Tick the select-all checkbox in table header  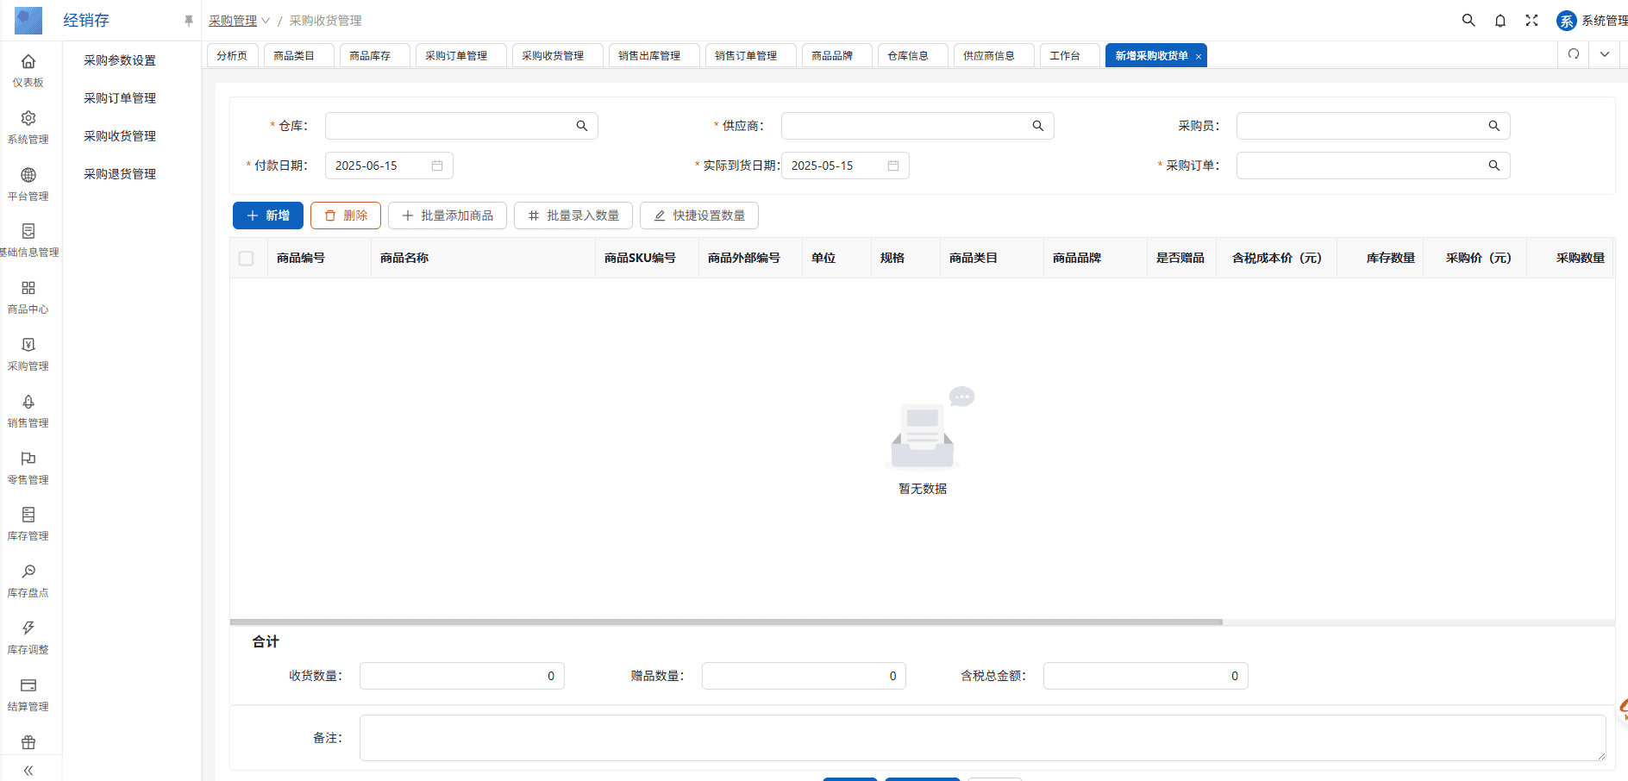pos(247,259)
